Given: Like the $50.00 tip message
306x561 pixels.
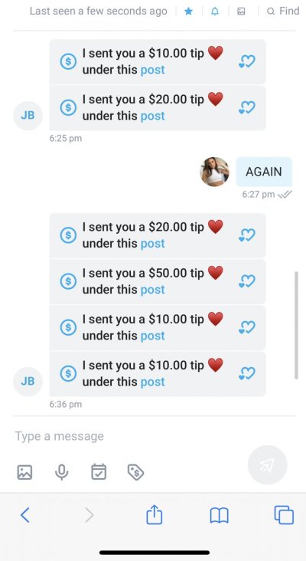Looking at the screenshot, I should pos(247,281).
